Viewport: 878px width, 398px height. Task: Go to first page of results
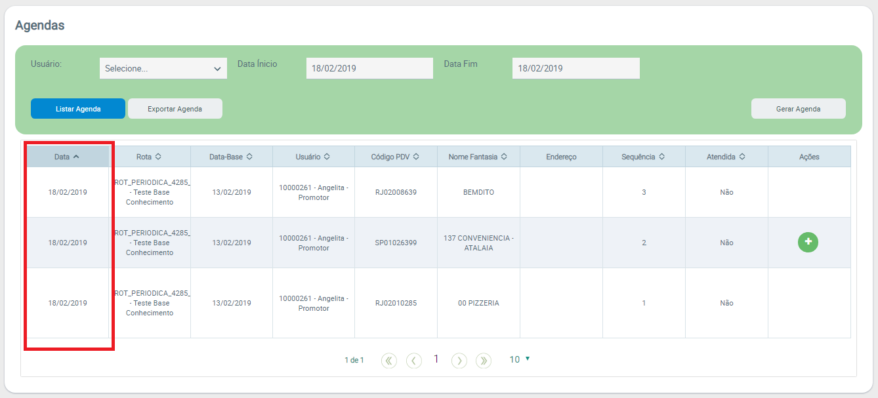point(389,360)
